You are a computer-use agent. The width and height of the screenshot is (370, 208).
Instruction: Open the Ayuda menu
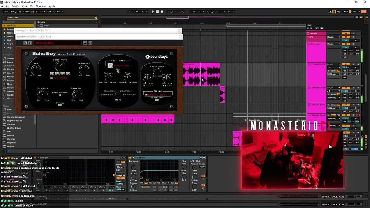(x=51, y=6)
